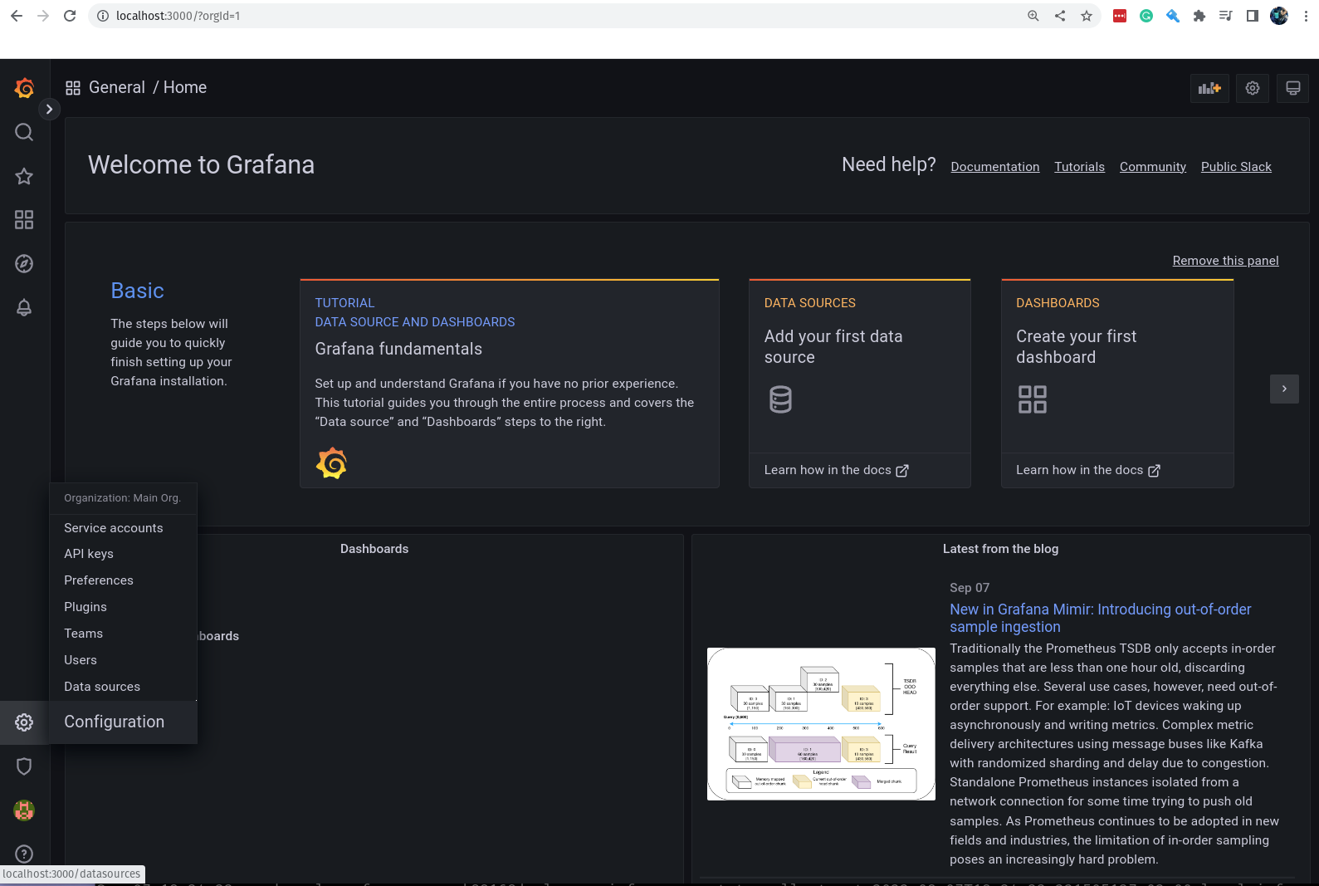Open Server Admin shield icon
Screen dimensions: 1319x886
coord(24,766)
